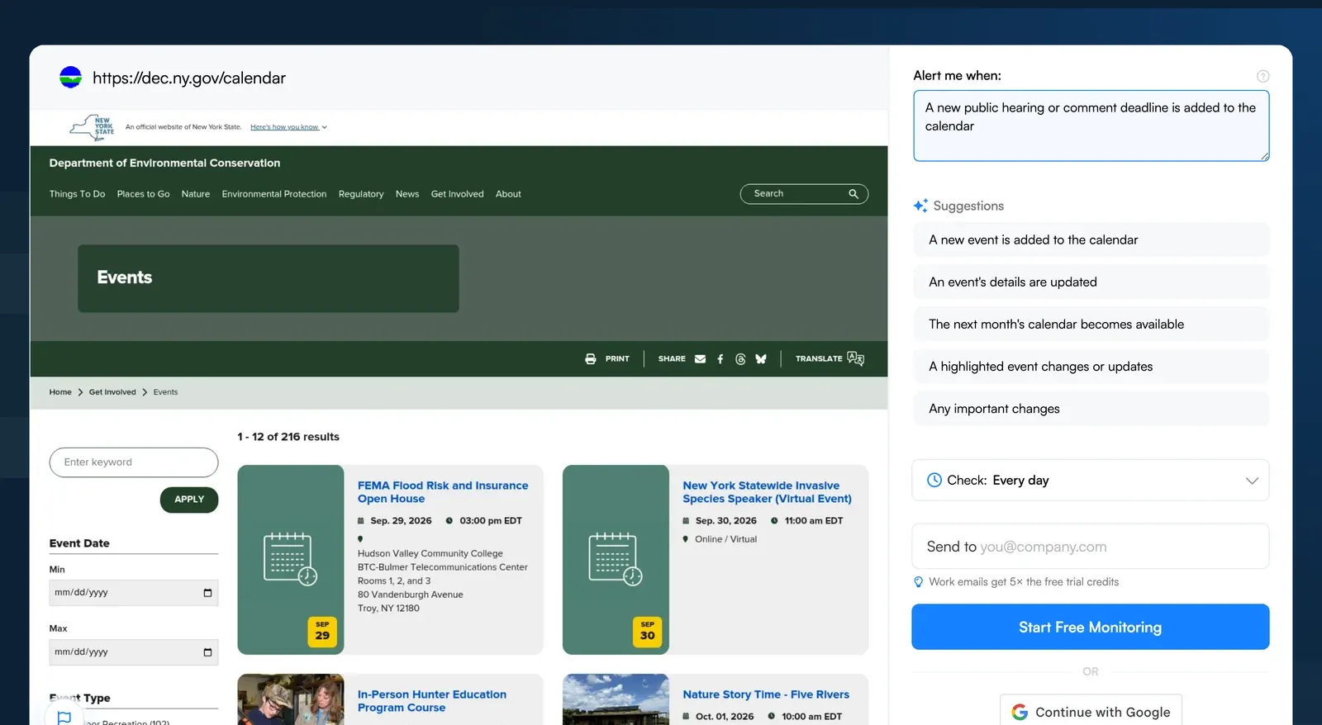Share the page by email envelope icon

(700, 359)
